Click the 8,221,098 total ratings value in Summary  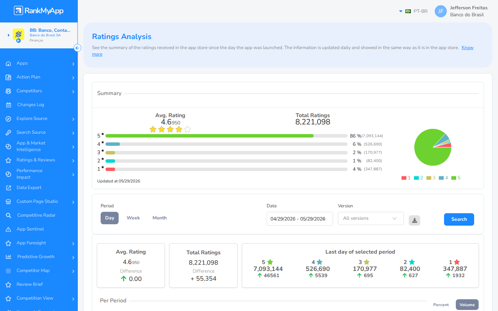313,122
